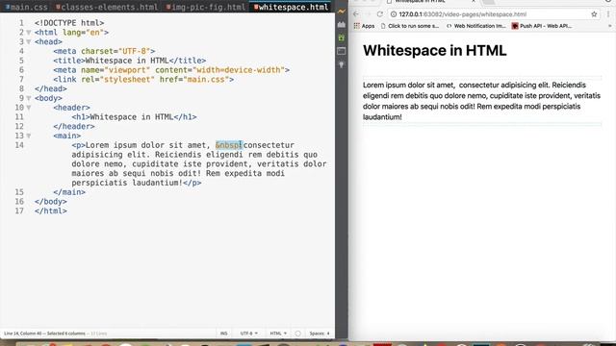Click line number 14 in the gutter

19,145
